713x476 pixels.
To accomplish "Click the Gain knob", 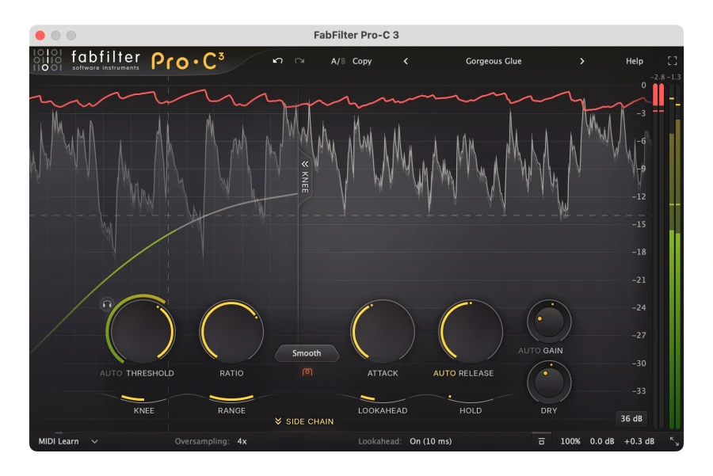I will [549, 322].
